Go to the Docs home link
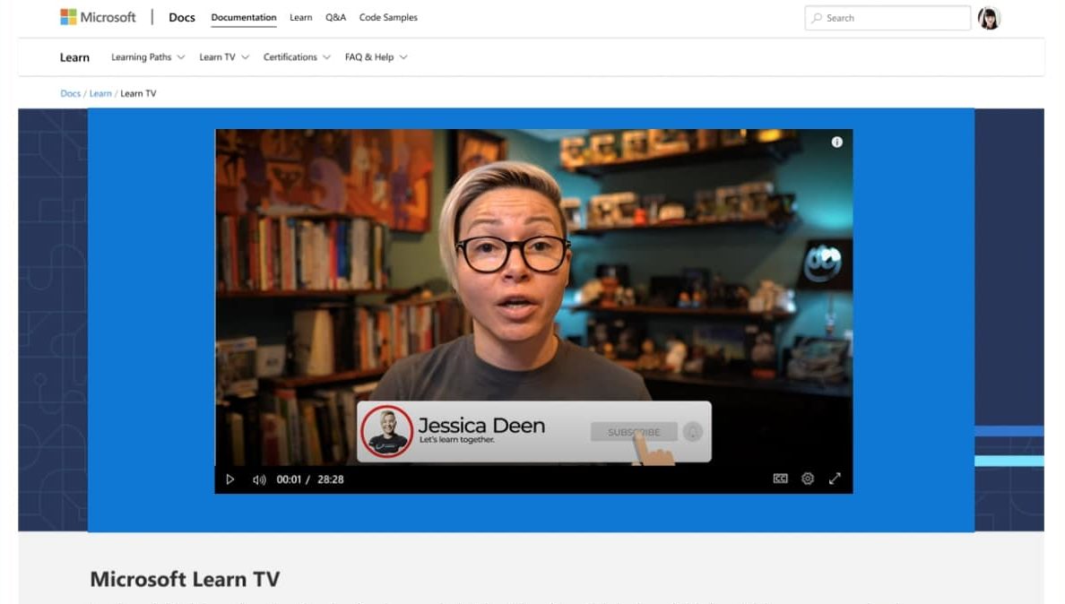The width and height of the screenshot is (1065, 604). pyautogui.click(x=182, y=18)
